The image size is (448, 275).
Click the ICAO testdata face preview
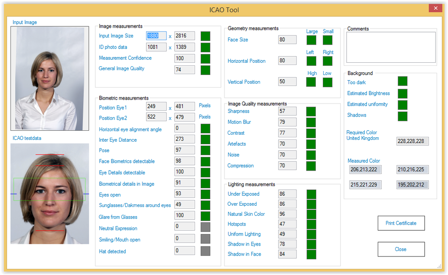click(x=50, y=193)
